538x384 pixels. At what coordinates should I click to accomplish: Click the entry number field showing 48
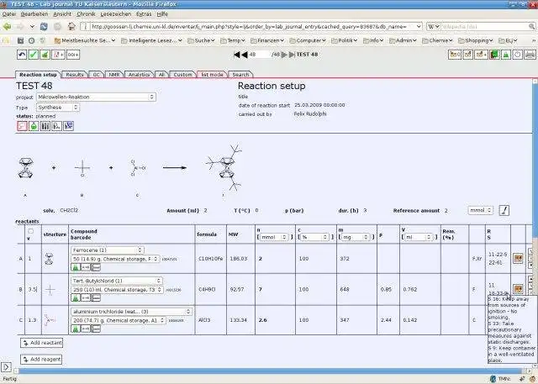[x=259, y=54]
